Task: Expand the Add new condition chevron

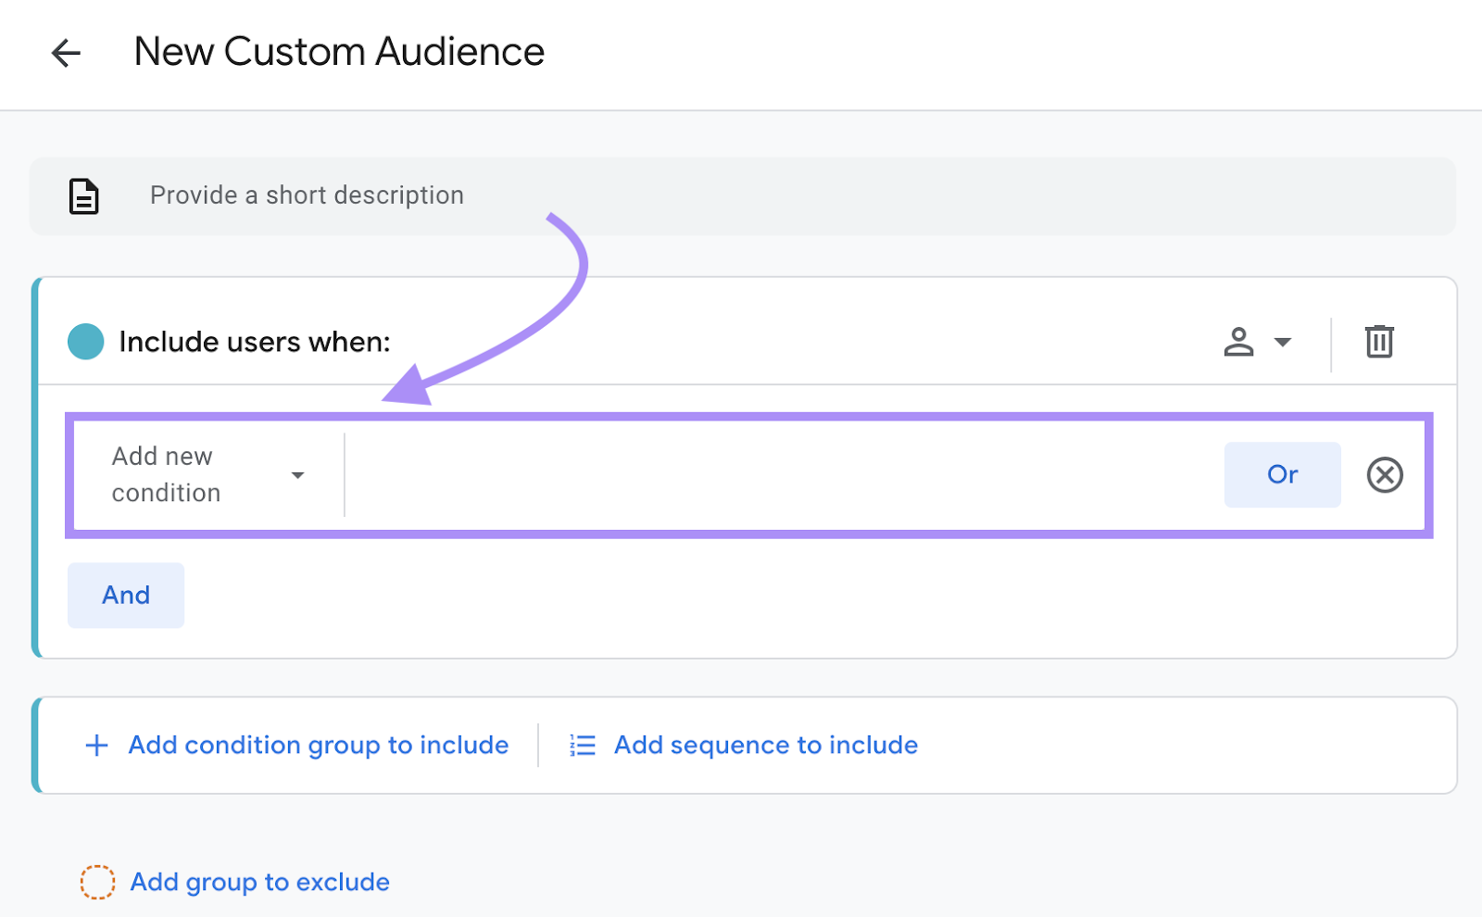Action: pyautogui.click(x=297, y=474)
